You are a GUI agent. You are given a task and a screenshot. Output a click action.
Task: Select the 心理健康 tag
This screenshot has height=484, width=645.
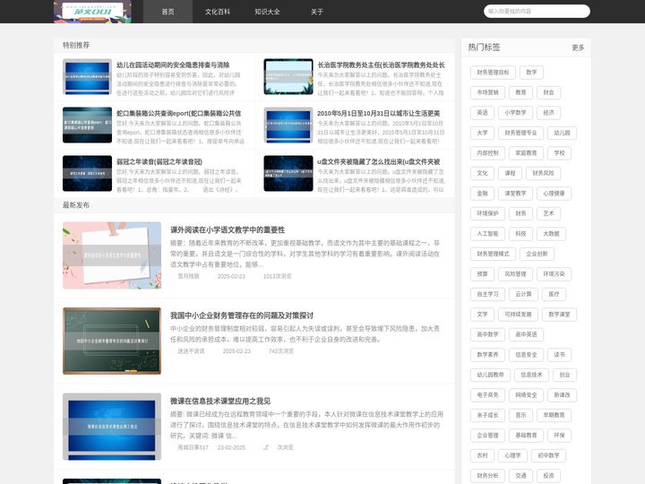[555, 194]
